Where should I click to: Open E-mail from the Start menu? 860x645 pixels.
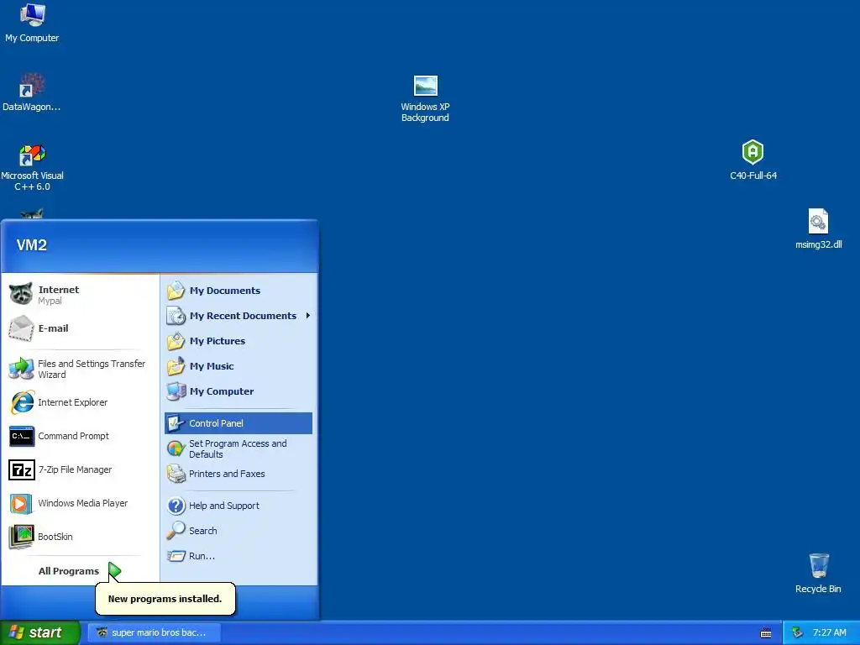(x=81, y=328)
